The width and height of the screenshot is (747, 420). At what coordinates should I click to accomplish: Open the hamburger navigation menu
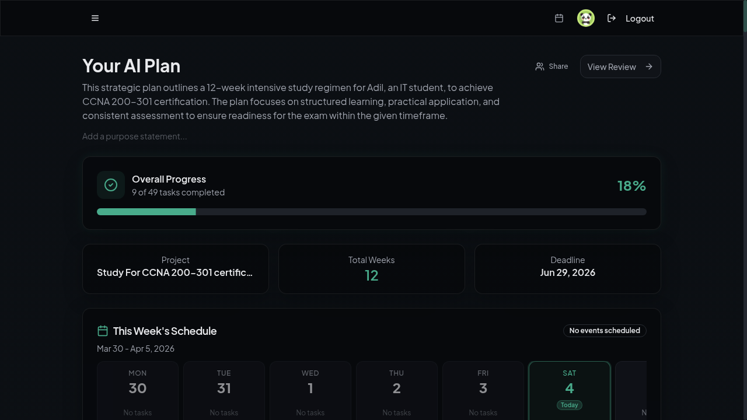tap(95, 18)
